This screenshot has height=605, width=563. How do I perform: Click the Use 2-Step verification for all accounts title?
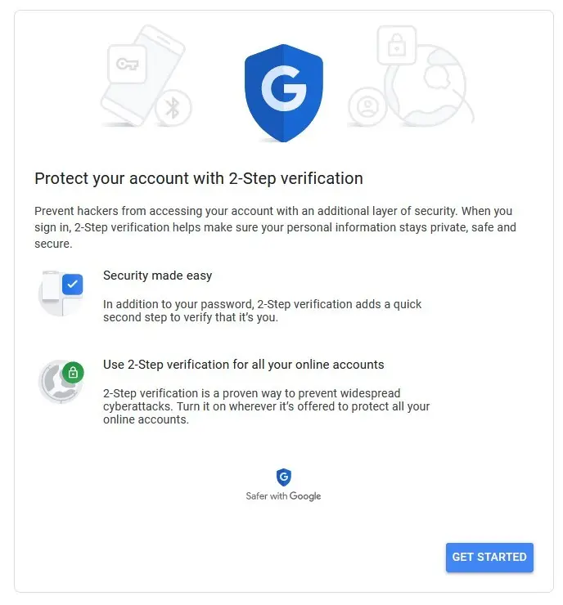[244, 365]
